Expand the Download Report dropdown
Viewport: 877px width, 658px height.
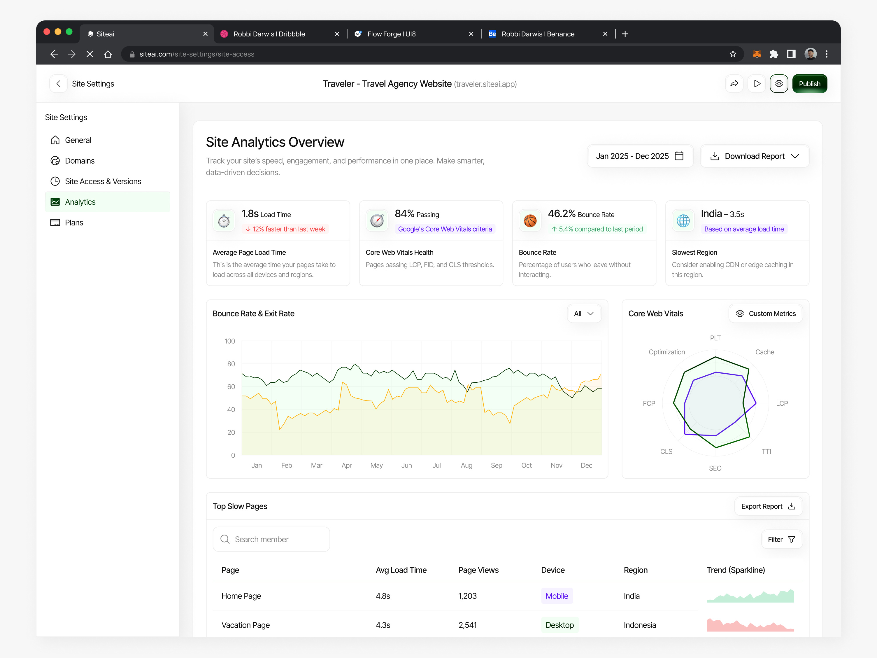755,156
